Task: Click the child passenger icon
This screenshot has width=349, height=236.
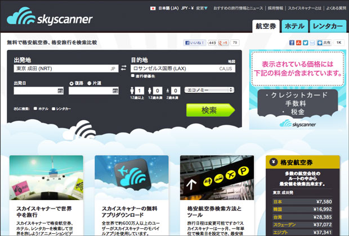Action: pyautogui.click(x=150, y=90)
